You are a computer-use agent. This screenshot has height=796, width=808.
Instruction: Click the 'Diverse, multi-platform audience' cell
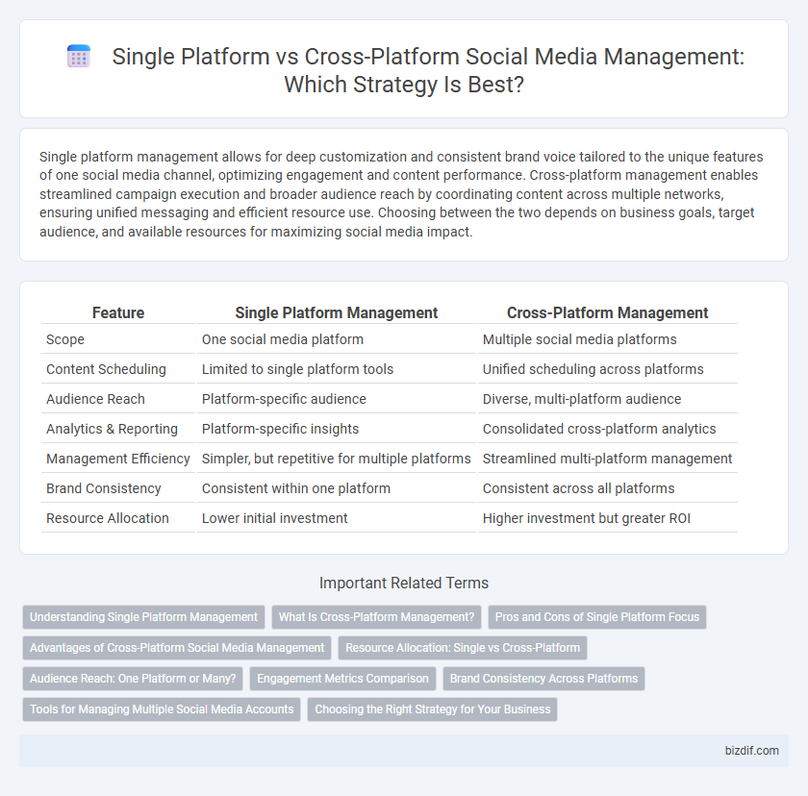click(582, 399)
